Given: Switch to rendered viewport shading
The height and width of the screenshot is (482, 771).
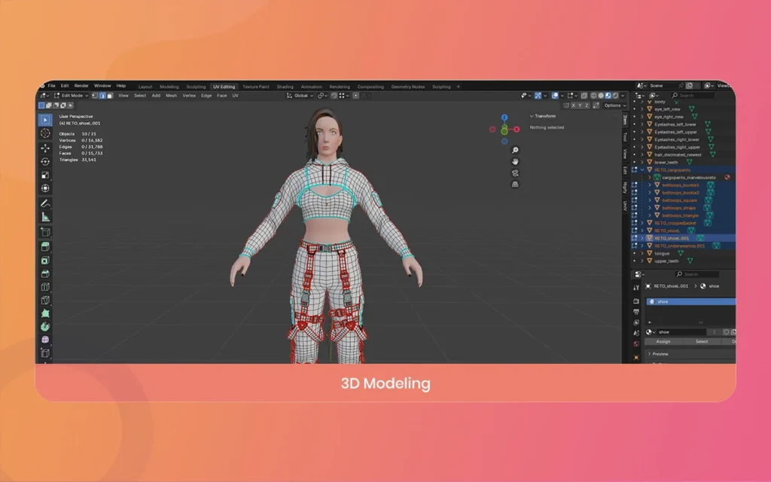Looking at the screenshot, I should [x=615, y=96].
